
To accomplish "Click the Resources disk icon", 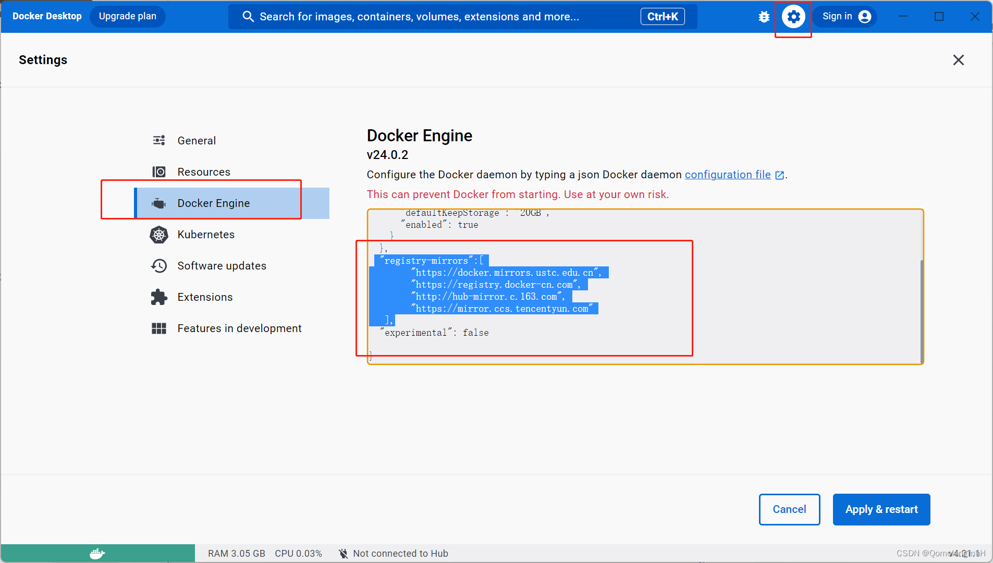I will coord(159,172).
